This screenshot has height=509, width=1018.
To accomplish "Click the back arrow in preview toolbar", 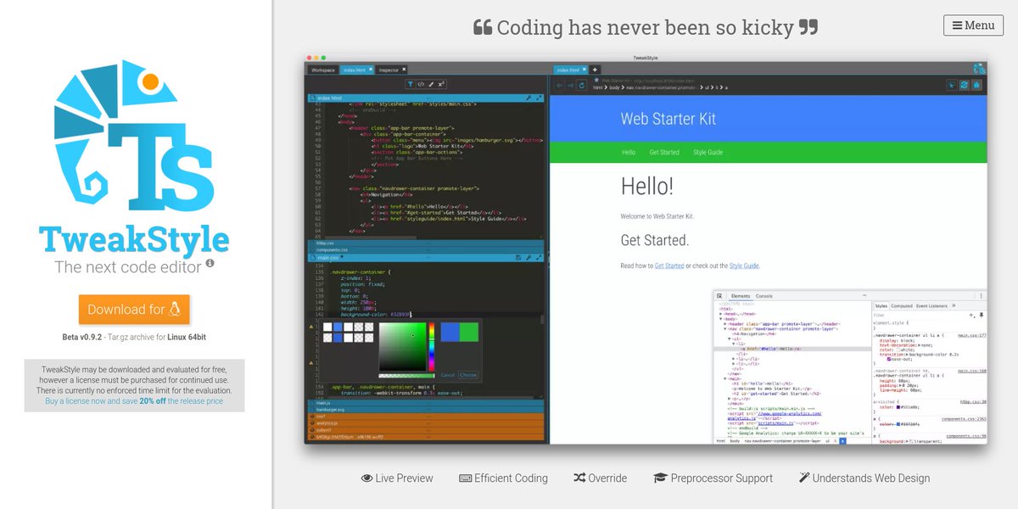I will click(x=560, y=86).
